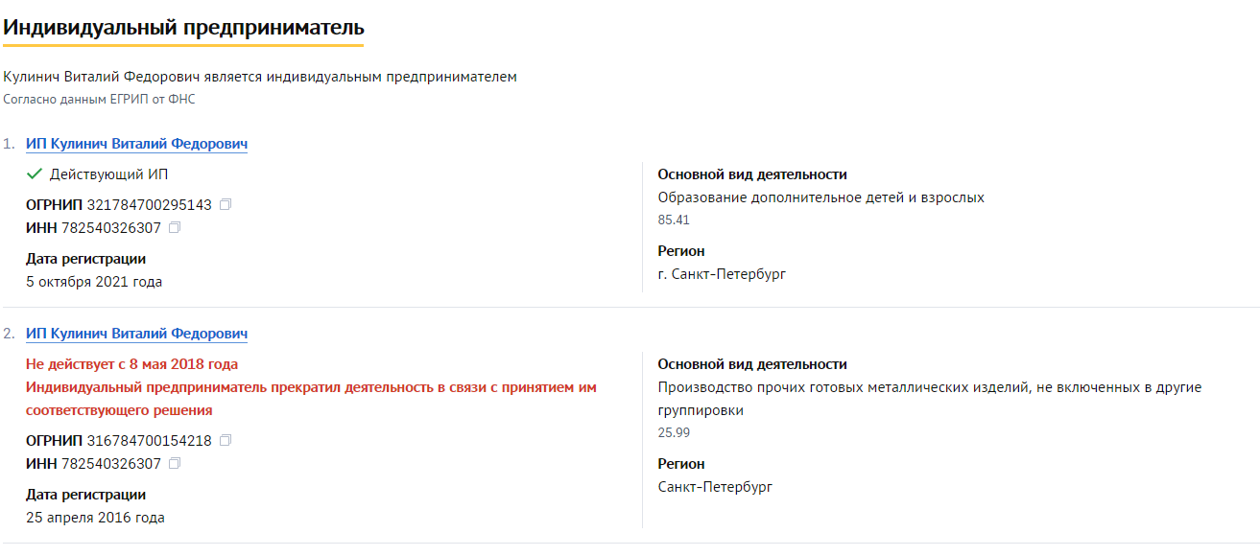The width and height of the screenshot is (1260, 556).
Task: Click the activity code 85.41
Action: tap(674, 220)
